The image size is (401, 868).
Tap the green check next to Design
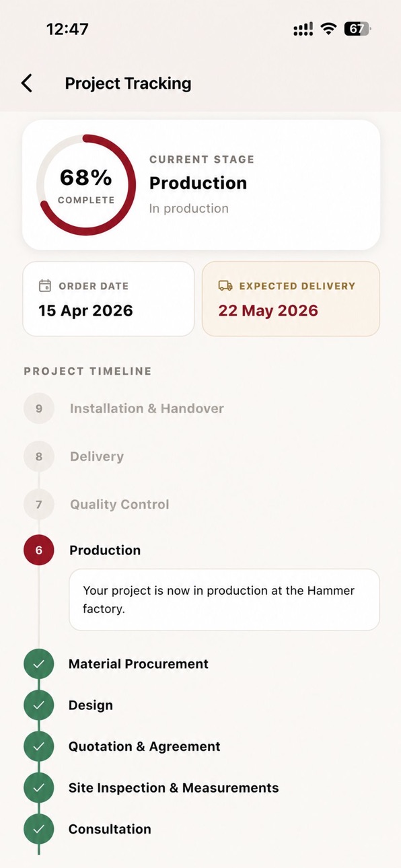pos(39,705)
